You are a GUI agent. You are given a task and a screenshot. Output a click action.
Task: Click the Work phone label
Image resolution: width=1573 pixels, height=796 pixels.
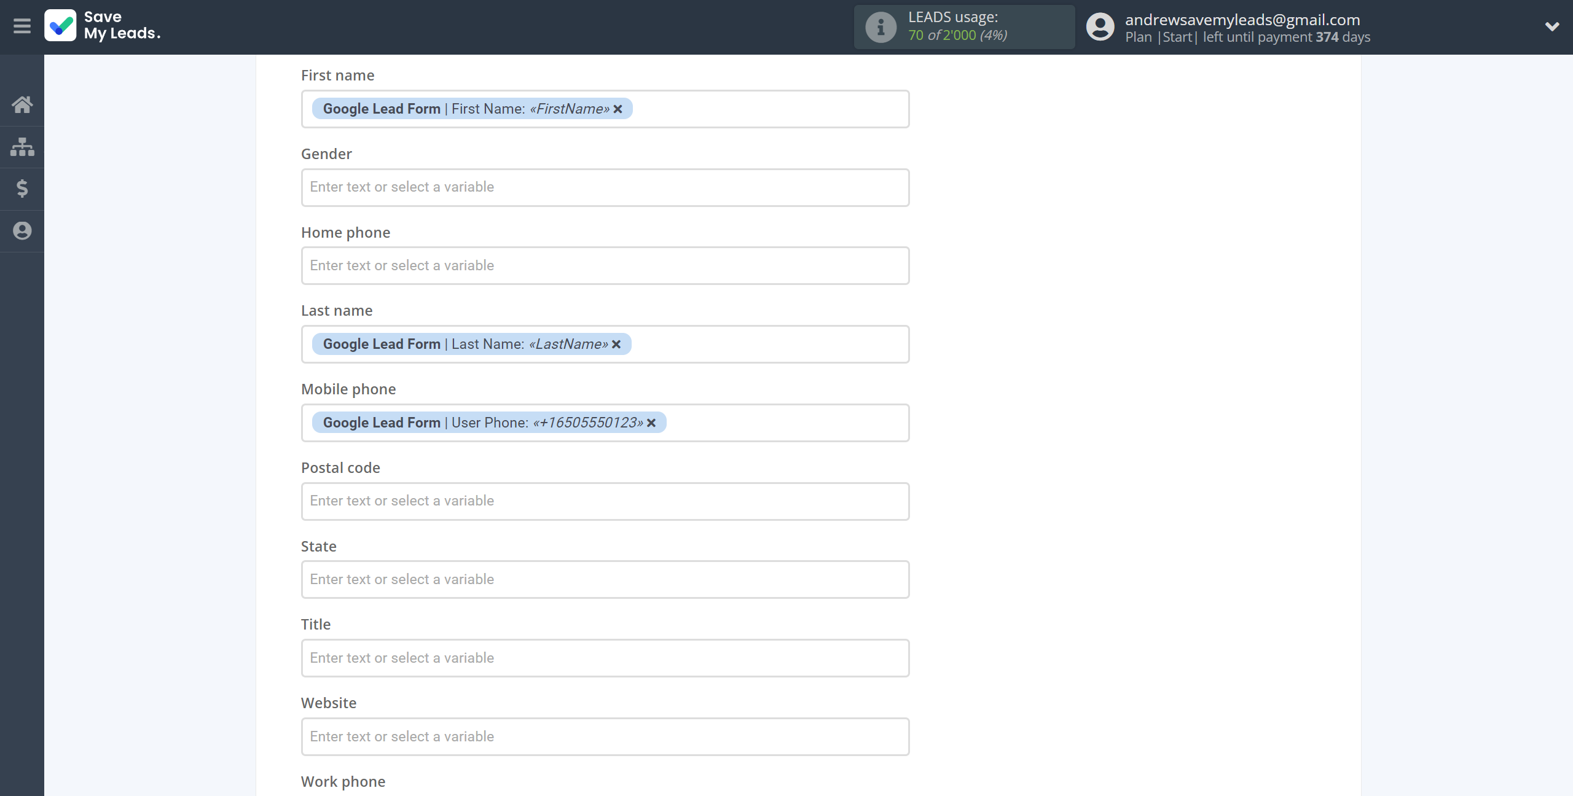(x=343, y=782)
